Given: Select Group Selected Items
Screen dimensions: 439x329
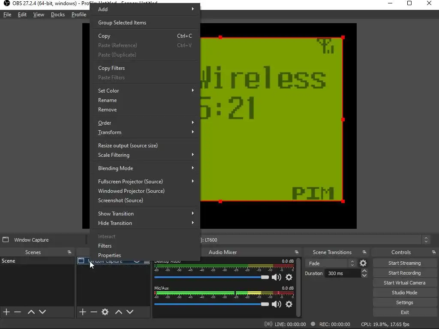Looking at the screenshot, I should pos(146,23).
